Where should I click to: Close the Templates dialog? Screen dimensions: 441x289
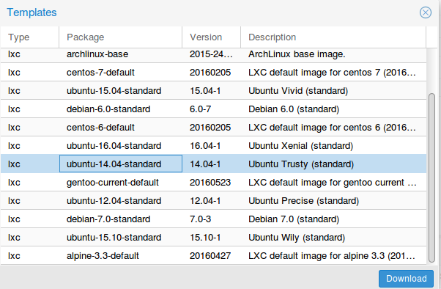coord(425,12)
